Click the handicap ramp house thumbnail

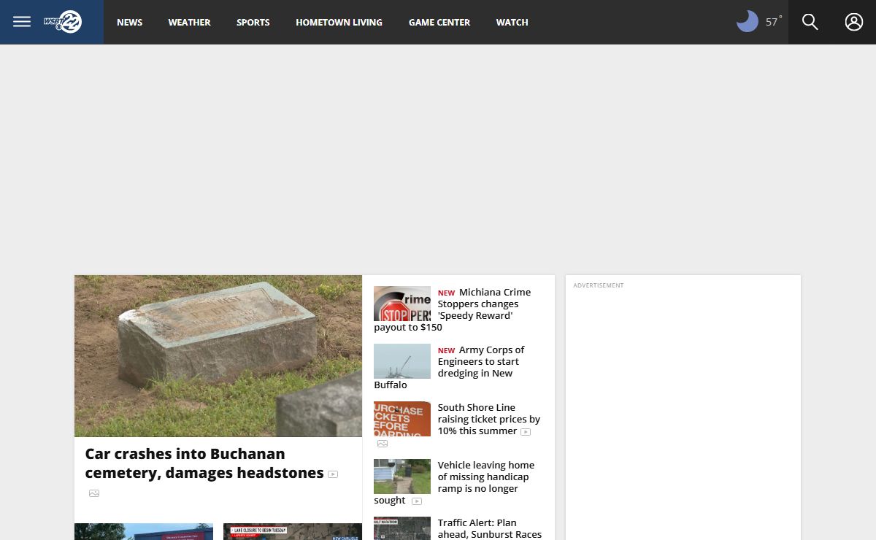point(402,477)
